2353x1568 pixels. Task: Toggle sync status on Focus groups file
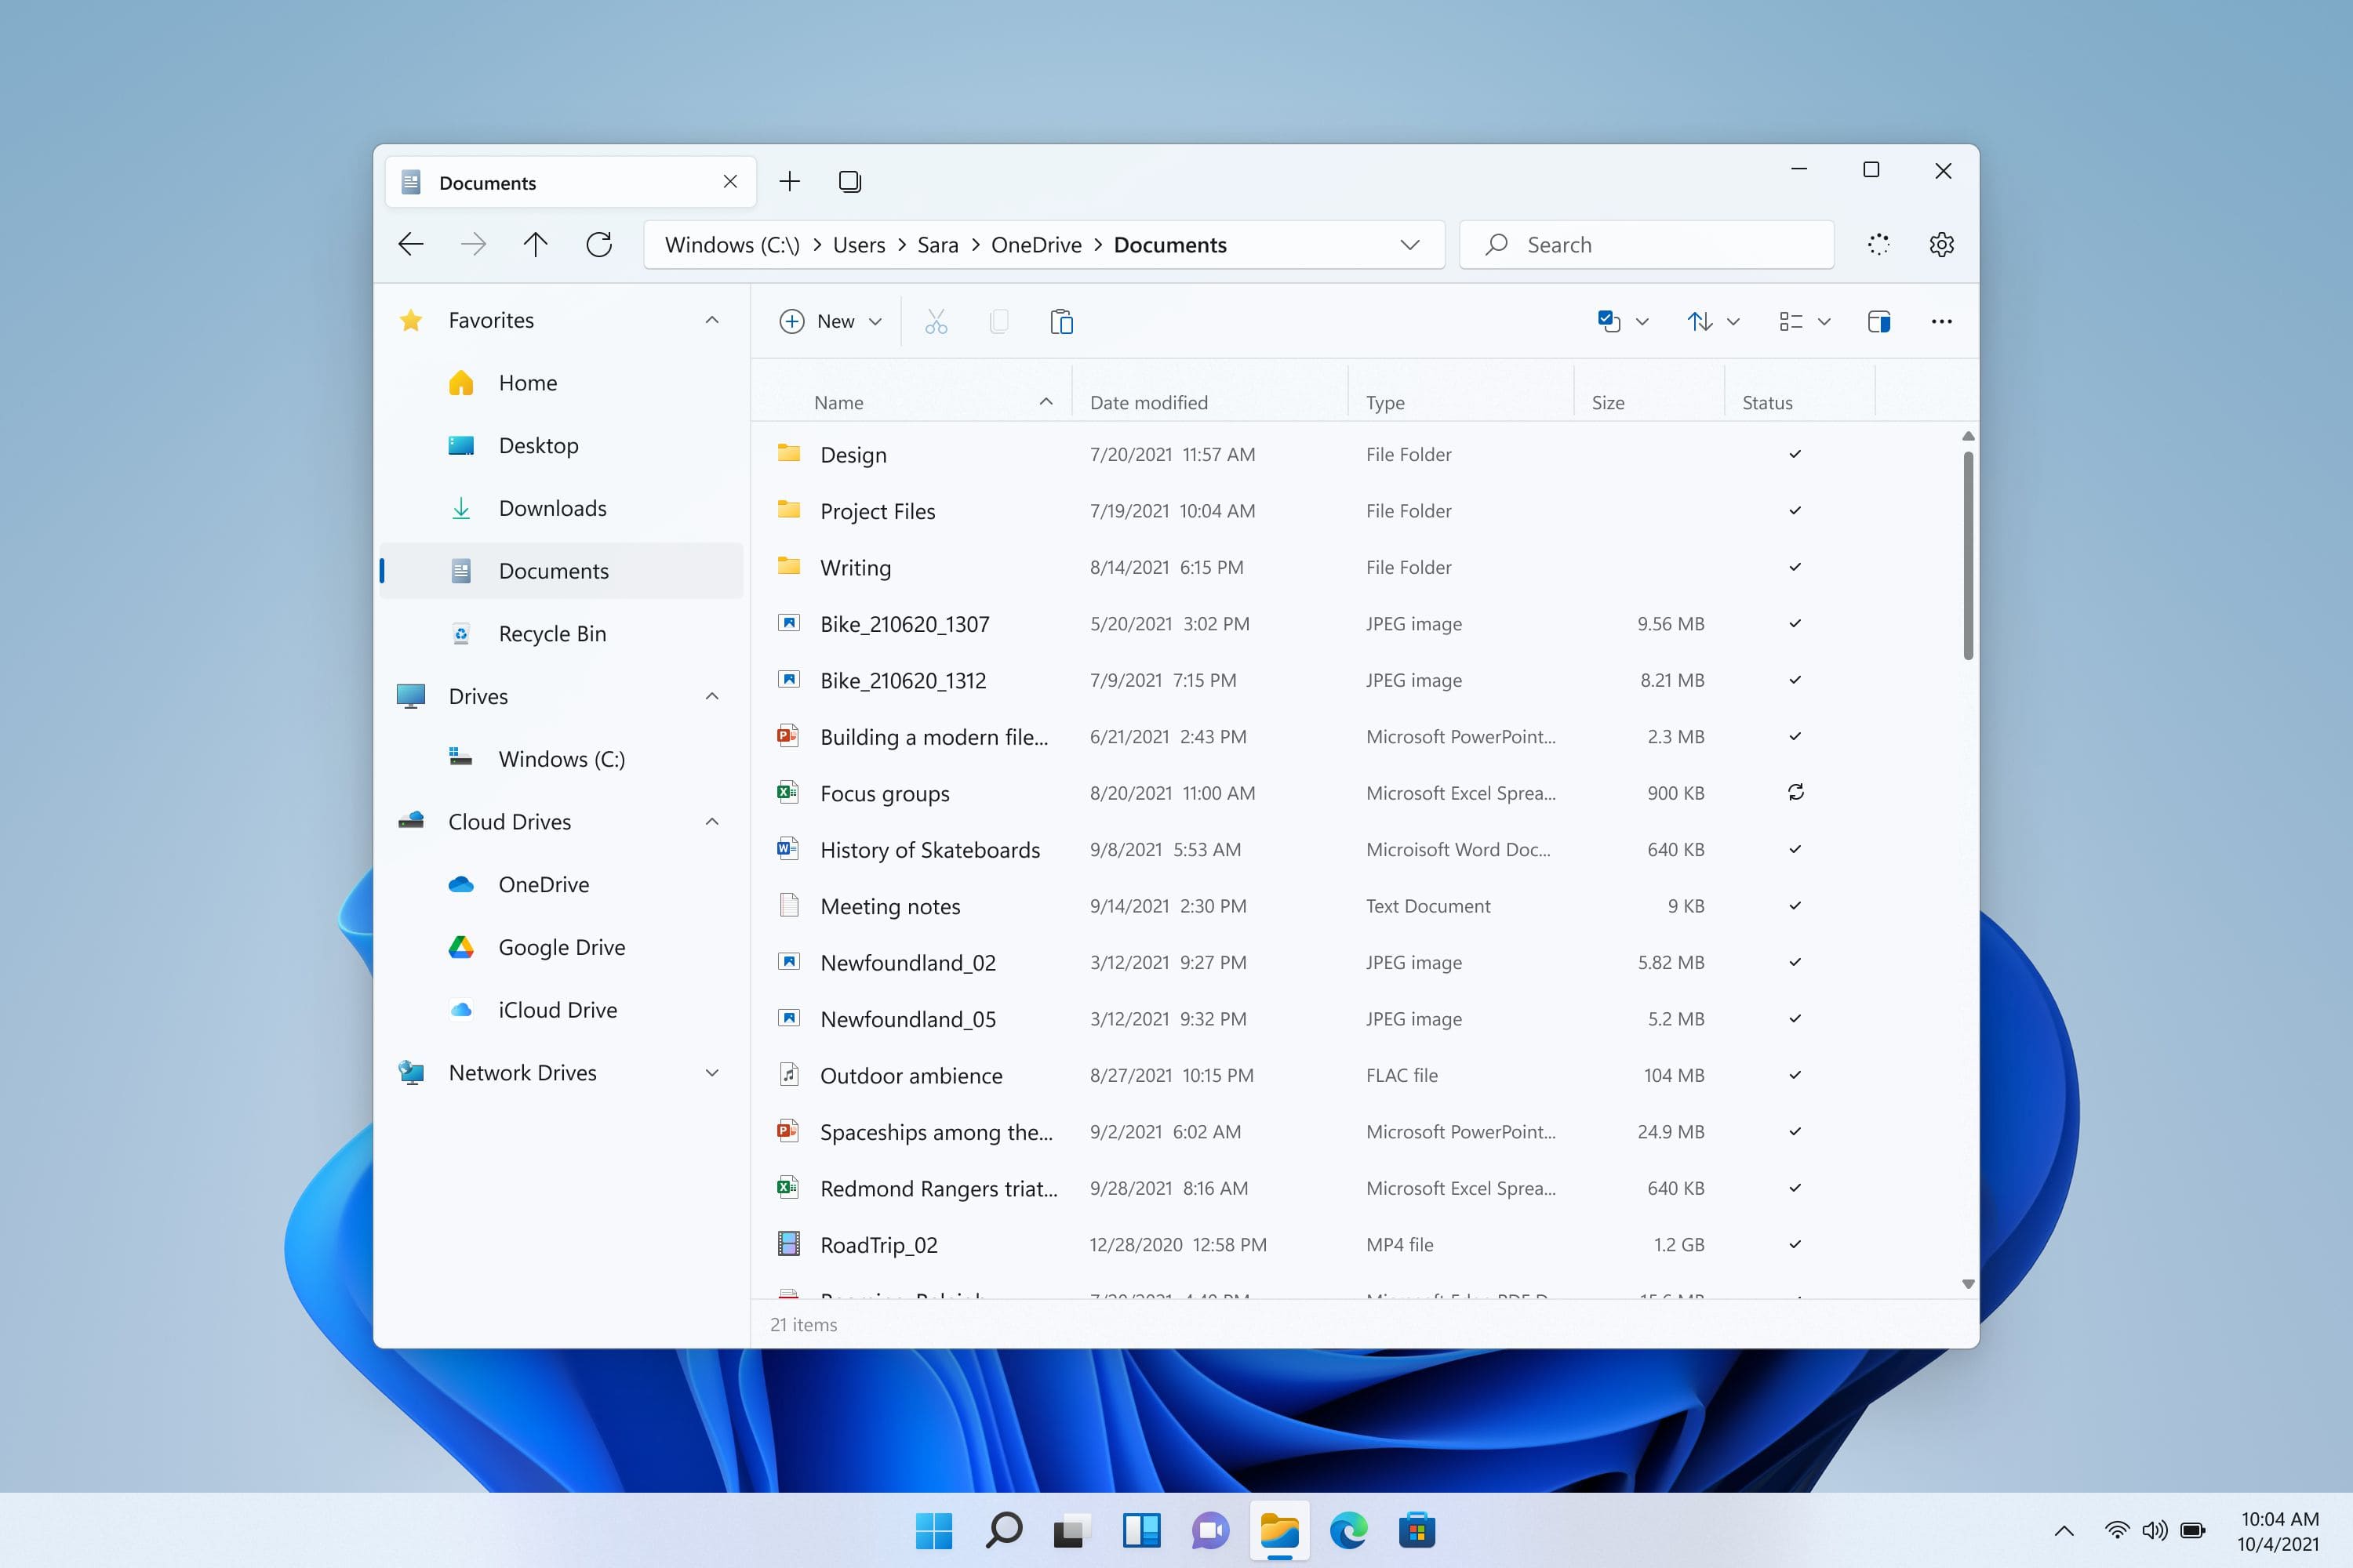(1795, 791)
